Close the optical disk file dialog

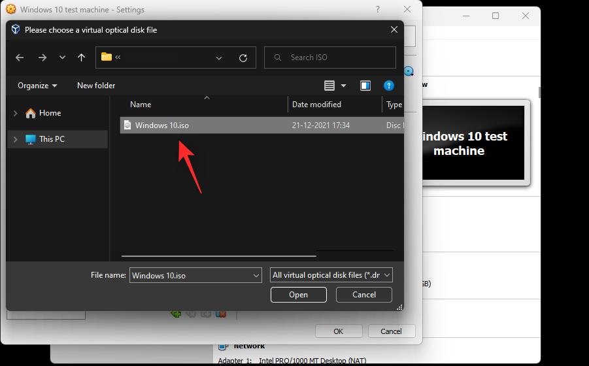[394, 29]
